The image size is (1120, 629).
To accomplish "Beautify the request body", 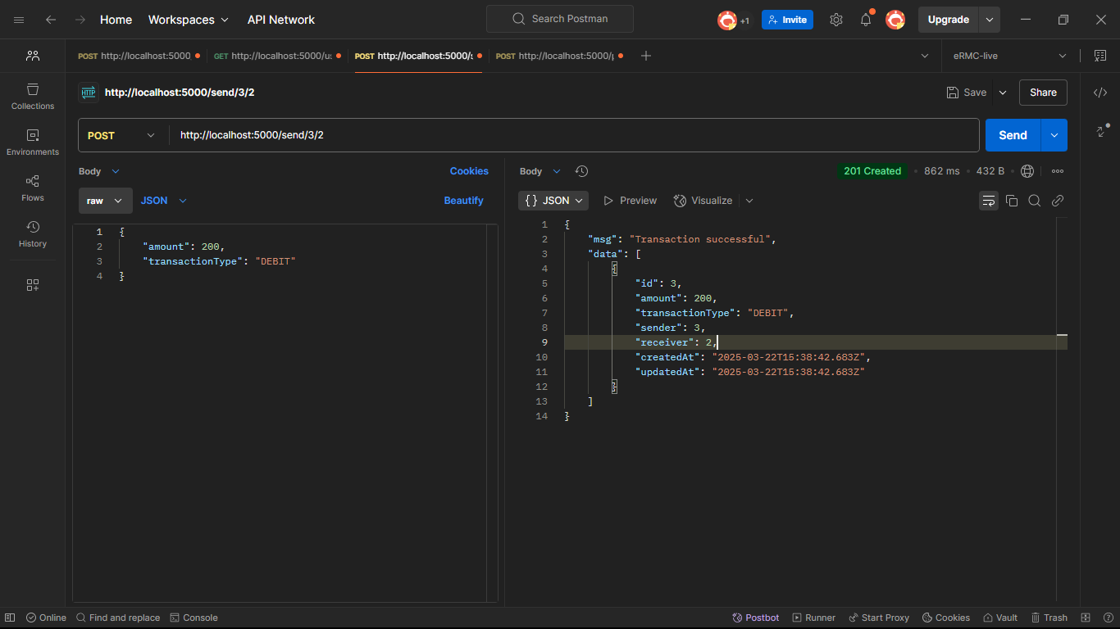I will click(464, 201).
